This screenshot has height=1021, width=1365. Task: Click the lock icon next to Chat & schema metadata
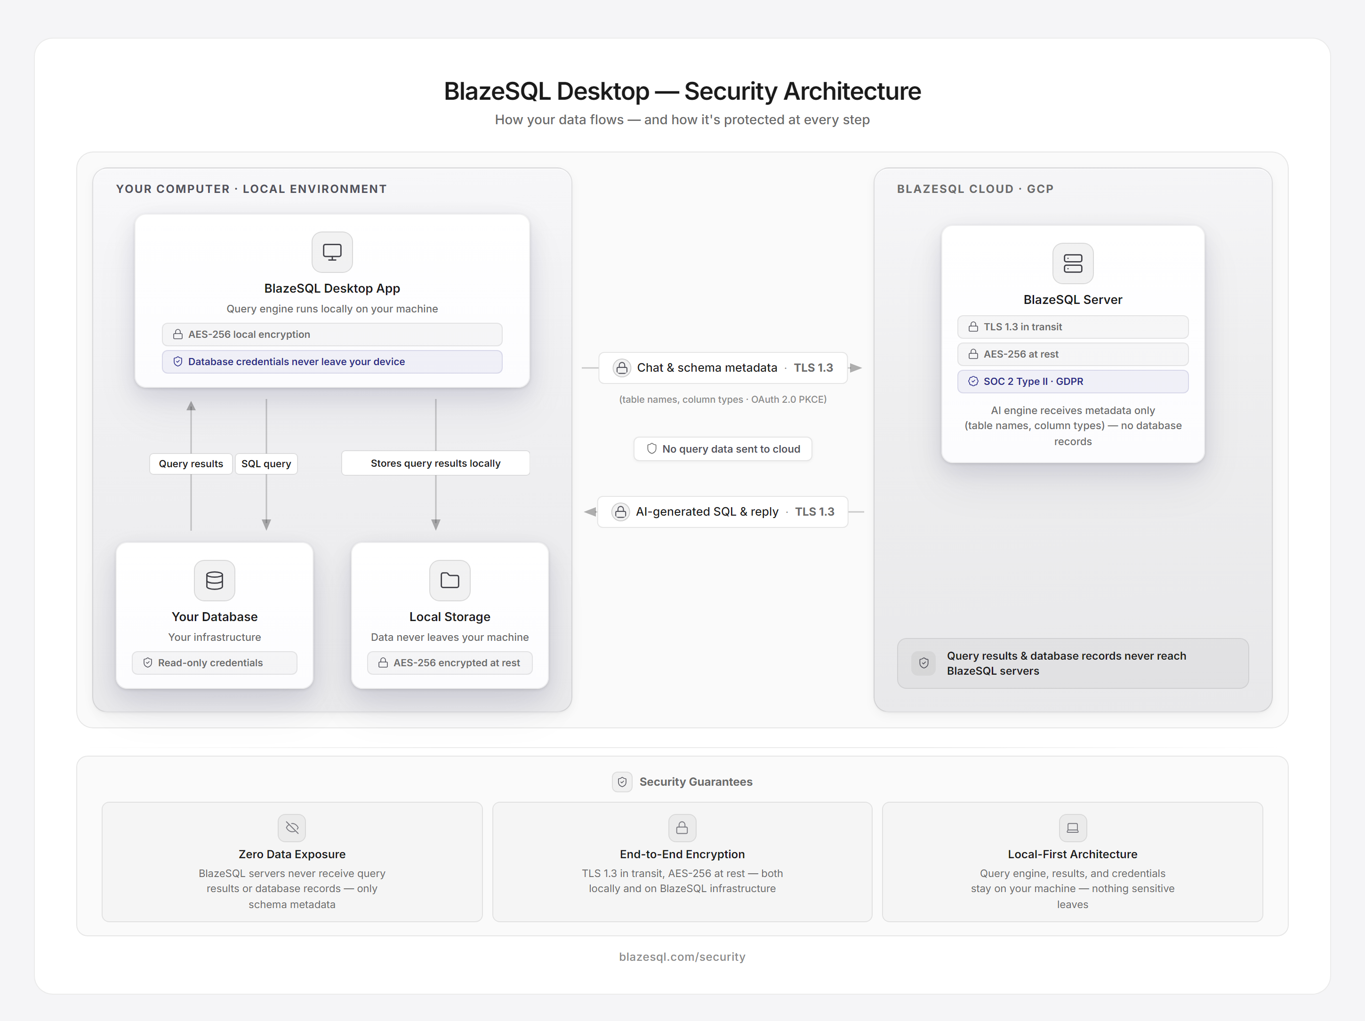[x=621, y=367]
